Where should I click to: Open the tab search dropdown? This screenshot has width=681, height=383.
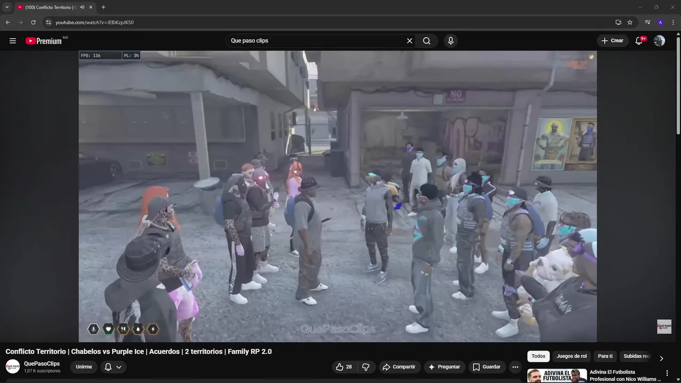coord(7,7)
